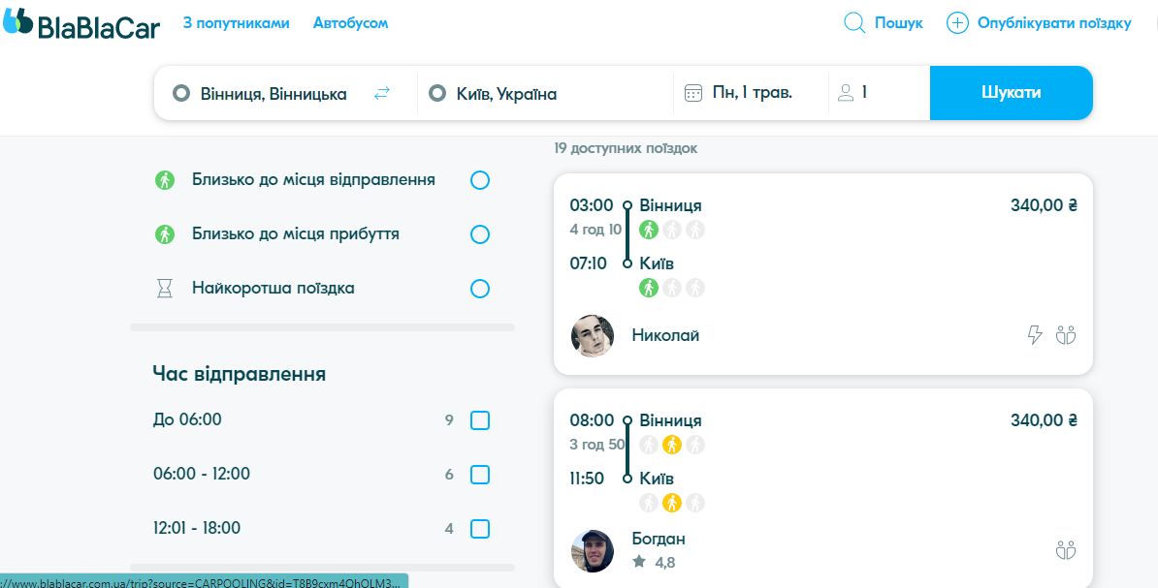Open search via the magnifier icon
1158x588 pixels.
853,22
